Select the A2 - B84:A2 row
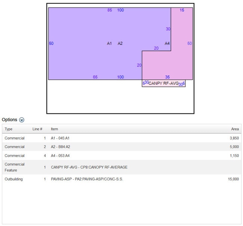Image resolution: width=243 pixels, height=226 pixels. tap(60, 147)
